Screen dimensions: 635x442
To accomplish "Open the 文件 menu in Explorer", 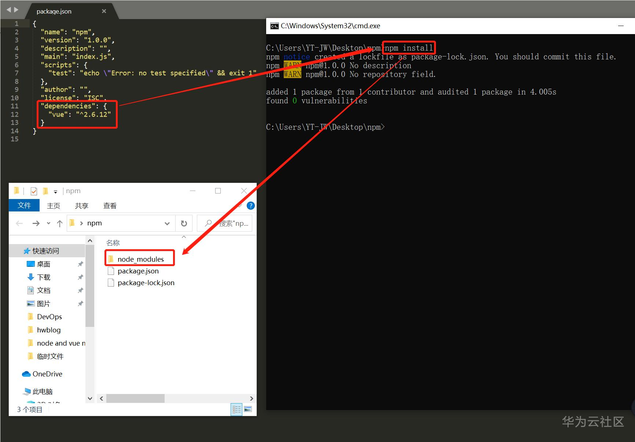I will 24,205.
